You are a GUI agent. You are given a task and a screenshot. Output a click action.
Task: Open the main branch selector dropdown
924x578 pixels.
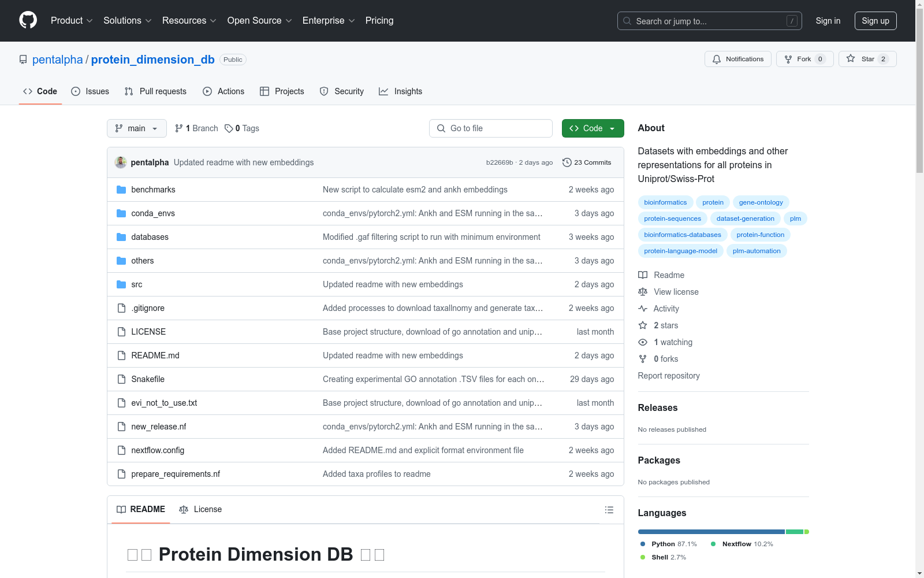[137, 128]
